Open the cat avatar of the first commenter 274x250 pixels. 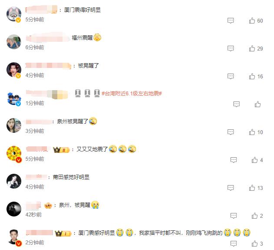coord(14,14)
